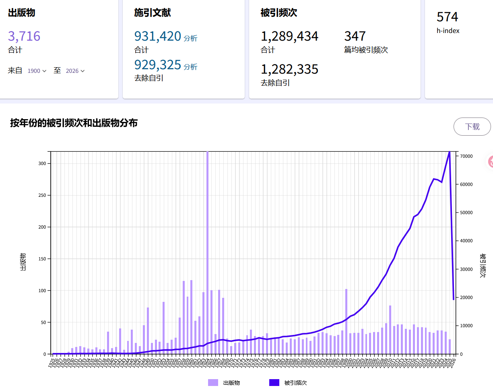Image resolution: width=493 pixels, height=390 pixels.
Task: Click the 下载 download button
Action: [472, 127]
